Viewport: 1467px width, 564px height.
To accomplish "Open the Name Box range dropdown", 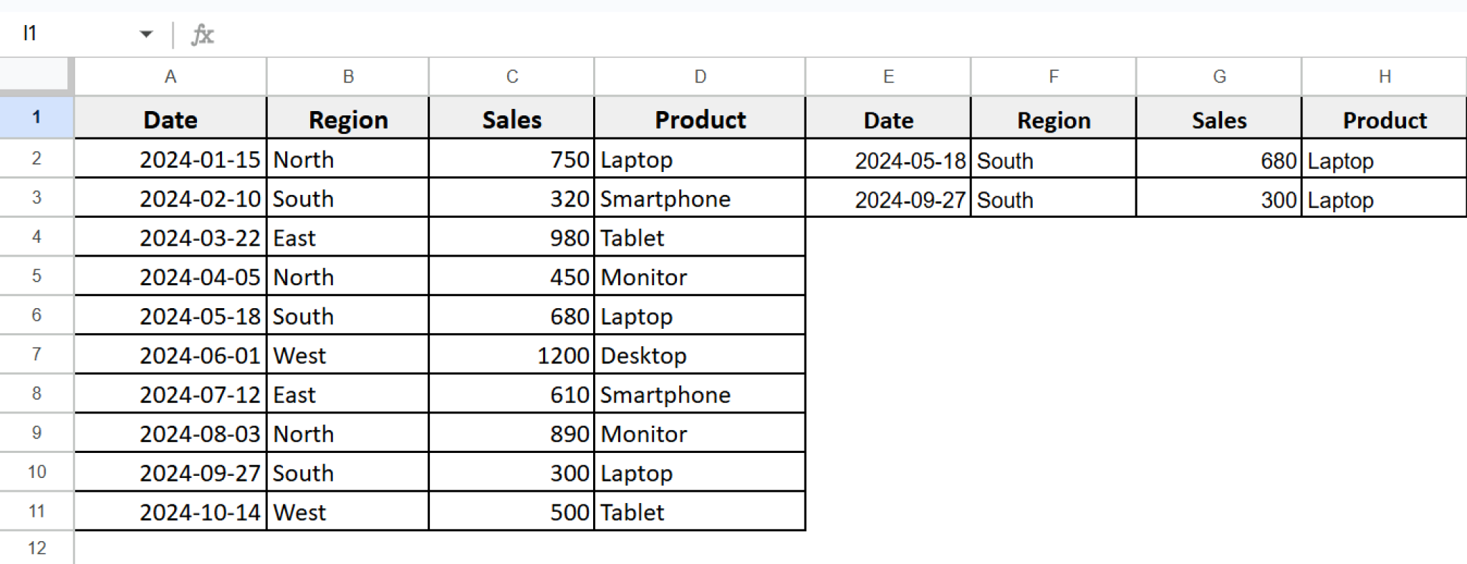I will tap(147, 33).
